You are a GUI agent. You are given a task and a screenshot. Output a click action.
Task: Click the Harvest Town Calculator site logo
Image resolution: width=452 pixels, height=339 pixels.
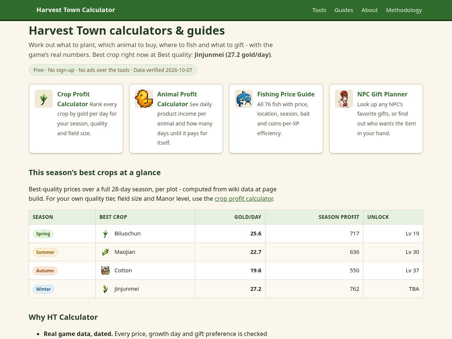tap(76, 10)
